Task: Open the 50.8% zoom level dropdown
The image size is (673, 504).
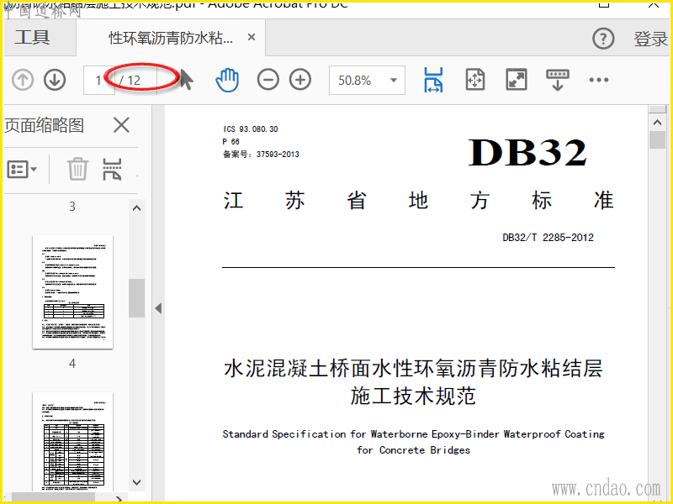Action: coord(367,80)
